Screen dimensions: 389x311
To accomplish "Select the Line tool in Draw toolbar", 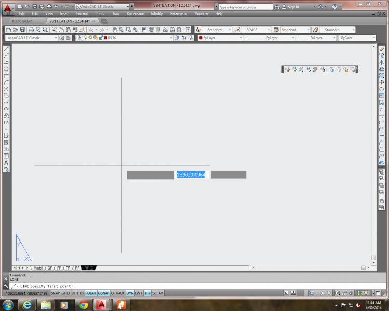I will click(6, 49).
